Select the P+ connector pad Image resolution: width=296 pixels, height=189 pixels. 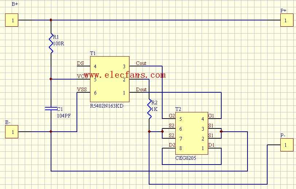[287, 20]
